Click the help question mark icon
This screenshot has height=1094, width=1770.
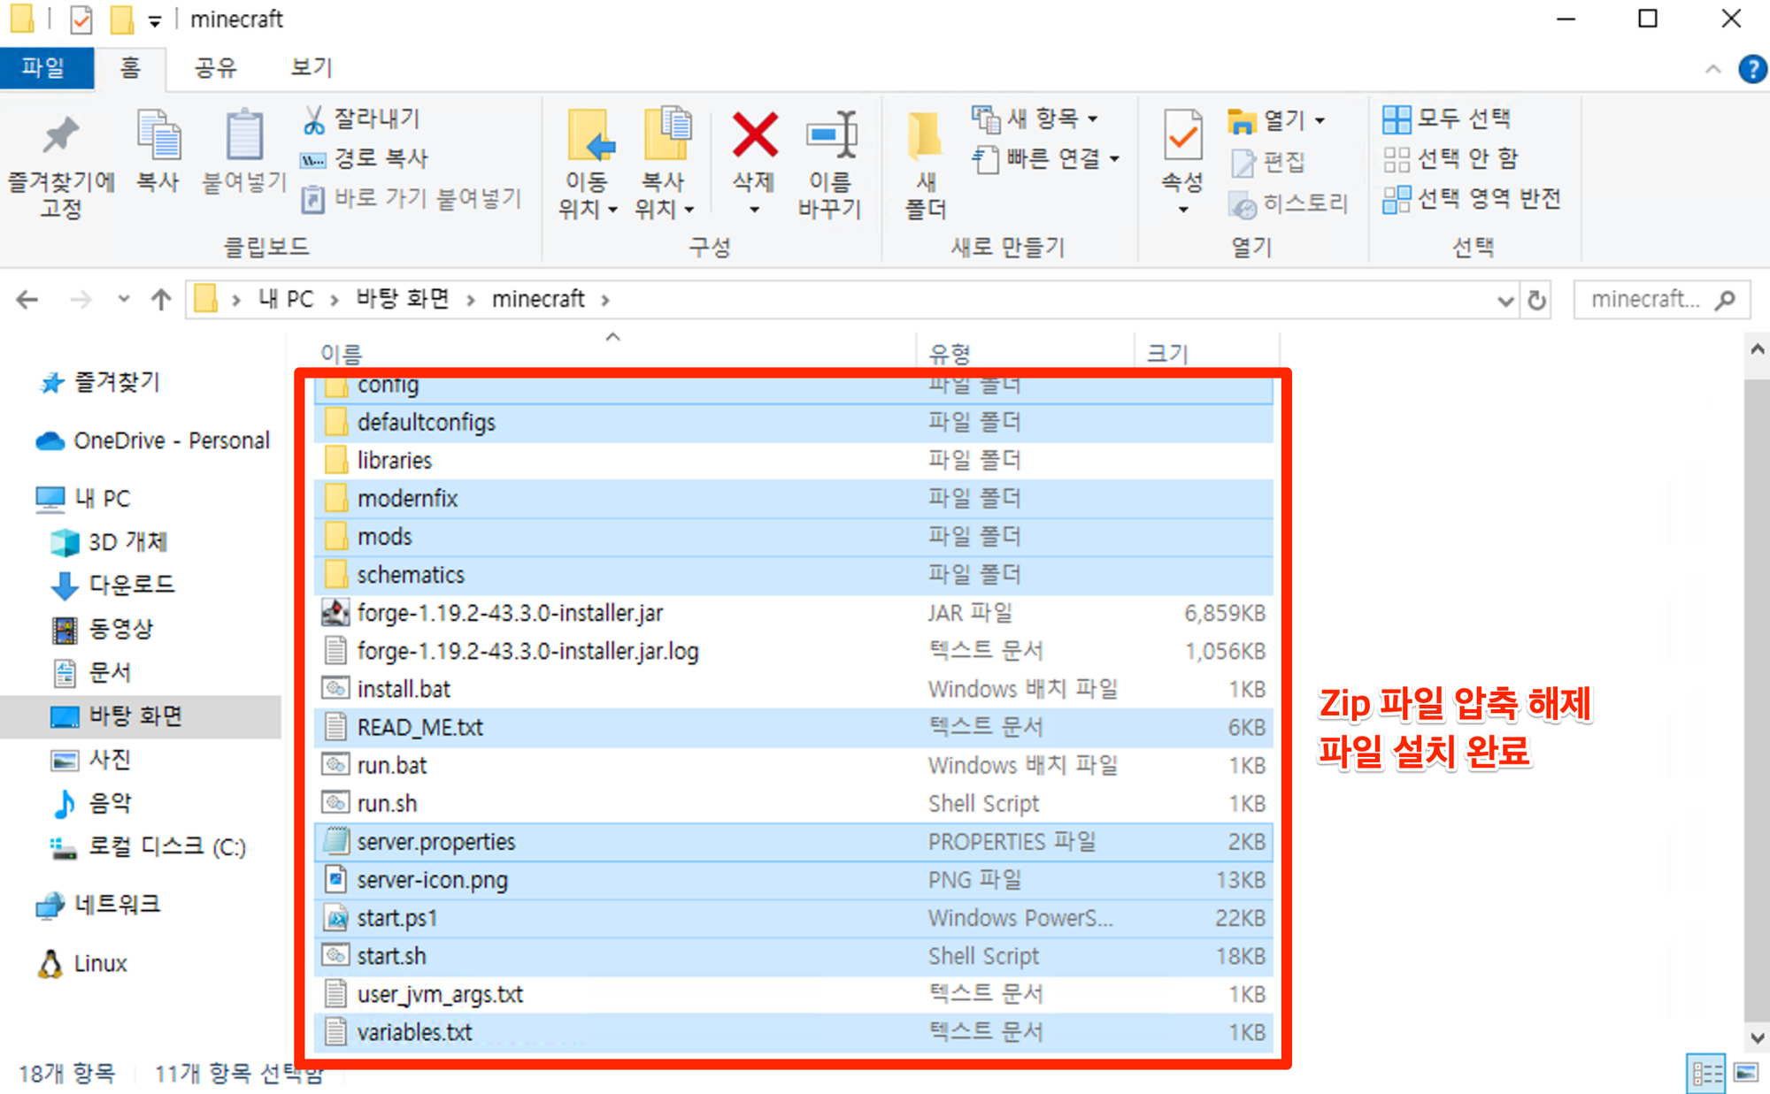tap(1751, 69)
